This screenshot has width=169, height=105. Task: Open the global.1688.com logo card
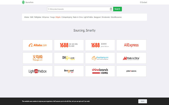tap(100, 45)
